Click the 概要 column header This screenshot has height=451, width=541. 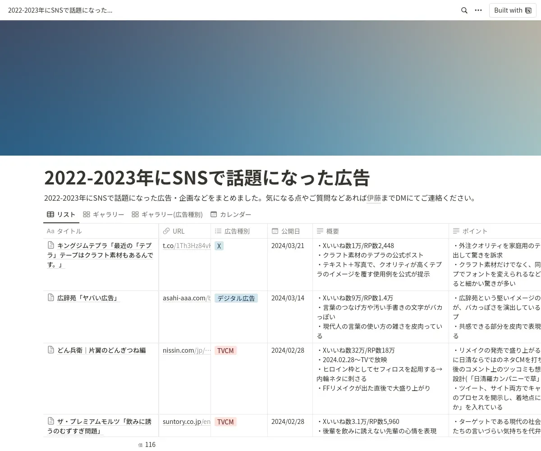[x=381, y=231]
